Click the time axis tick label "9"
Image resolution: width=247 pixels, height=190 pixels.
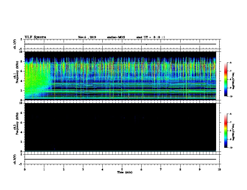point(200,170)
